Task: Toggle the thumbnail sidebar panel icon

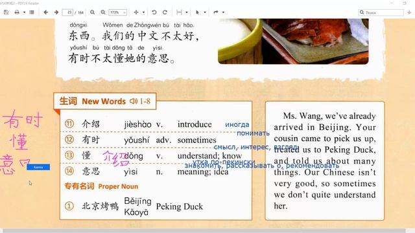Action: [x=32, y=12]
